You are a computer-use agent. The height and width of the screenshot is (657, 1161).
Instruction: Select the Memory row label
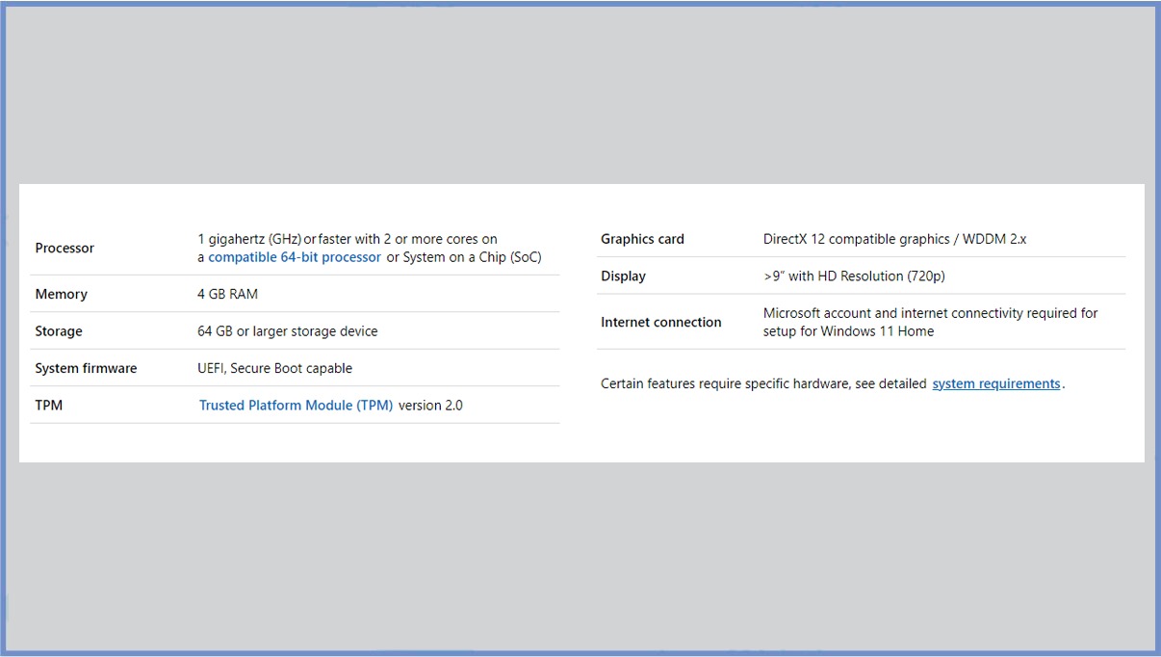point(61,295)
